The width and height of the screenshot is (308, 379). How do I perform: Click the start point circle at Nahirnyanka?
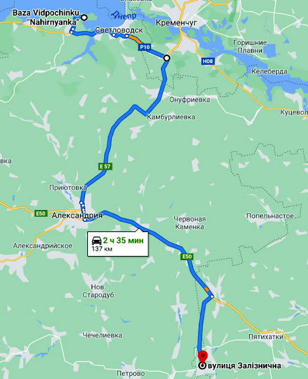pos(84,18)
